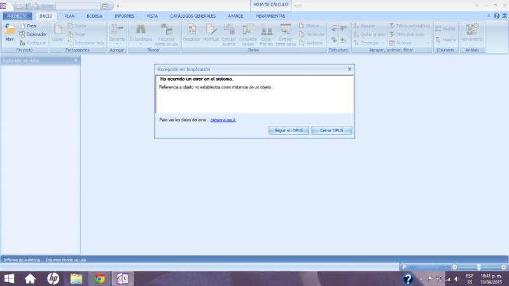
Task: Click the help question mark icon
Action: coord(496,15)
